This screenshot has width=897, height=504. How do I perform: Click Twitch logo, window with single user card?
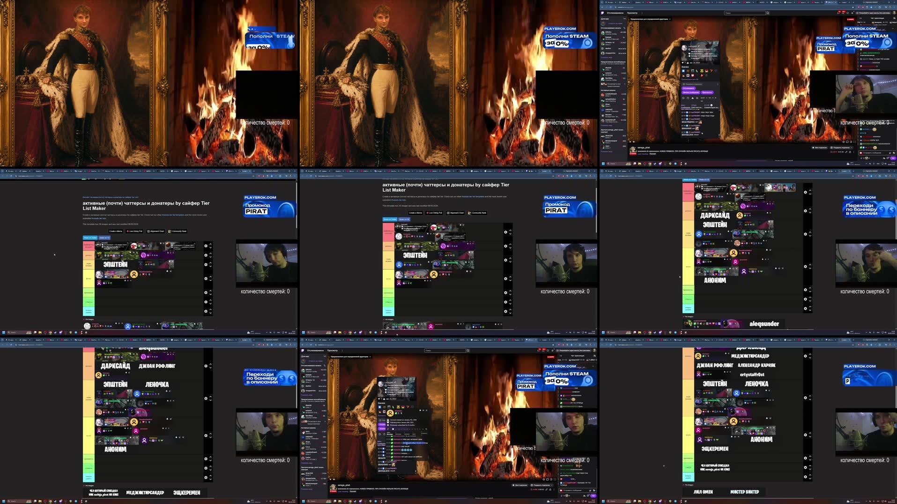coord(602,13)
